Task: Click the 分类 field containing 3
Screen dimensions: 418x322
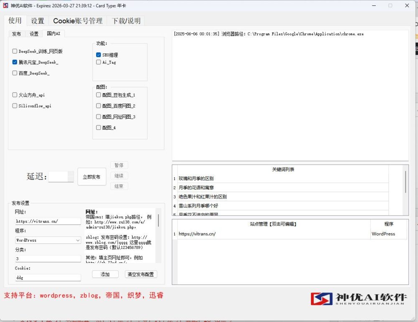Action: pos(48,259)
